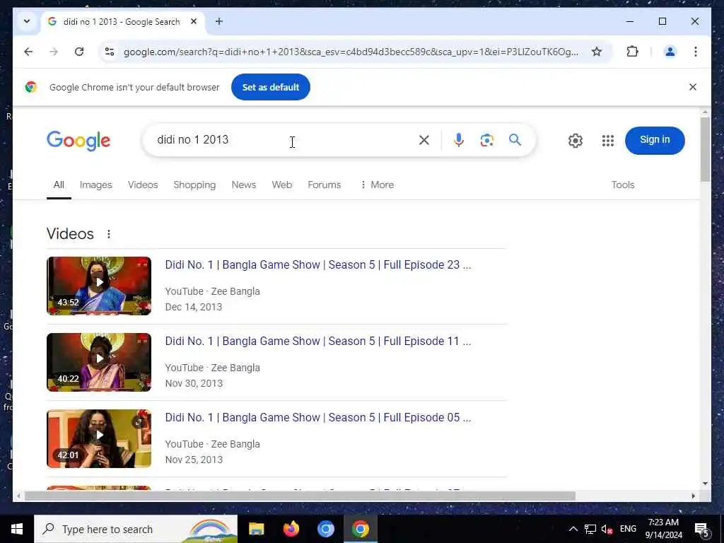Open Videos section three-dot options
This screenshot has height=543, width=724.
109,234
